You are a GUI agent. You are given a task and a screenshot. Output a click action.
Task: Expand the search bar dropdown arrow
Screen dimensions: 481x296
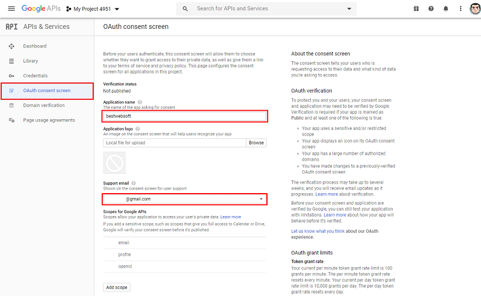click(x=349, y=8)
